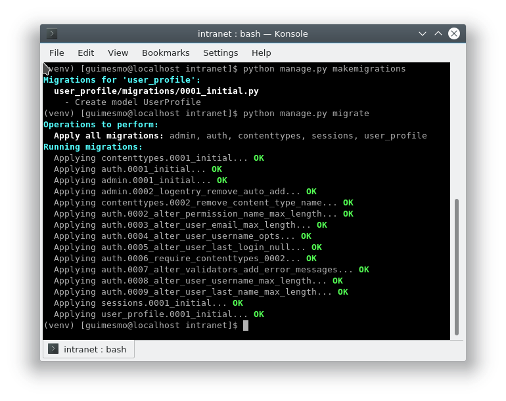The image size is (506, 401).
Task: Click 'user_profile/migrations/0001_initial.py' file path
Action: click(x=156, y=91)
